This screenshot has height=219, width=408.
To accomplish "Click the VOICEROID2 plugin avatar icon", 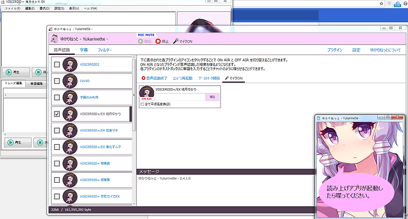I will coord(70,65).
